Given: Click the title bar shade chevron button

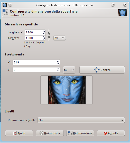Looking at the screenshot, I should (113, 5).
